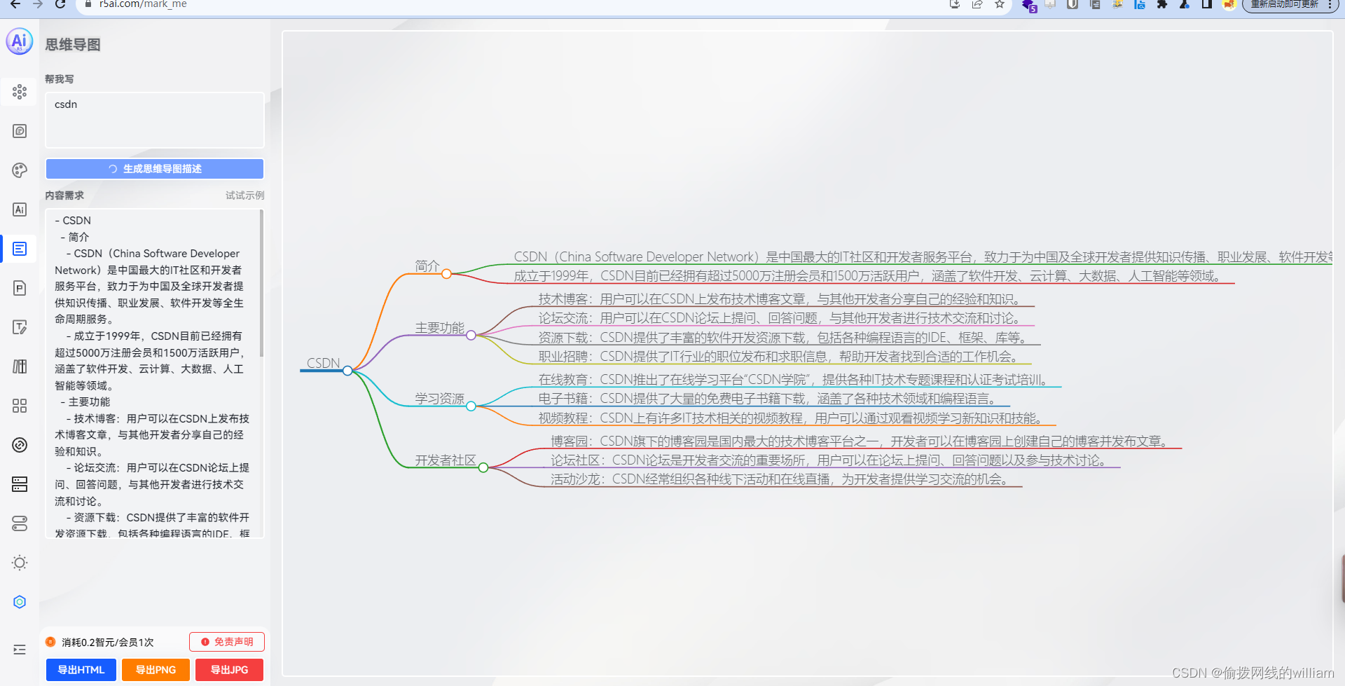Click the China Software Developer Network leaf node
1345x686 pixels.
[923, 257]
